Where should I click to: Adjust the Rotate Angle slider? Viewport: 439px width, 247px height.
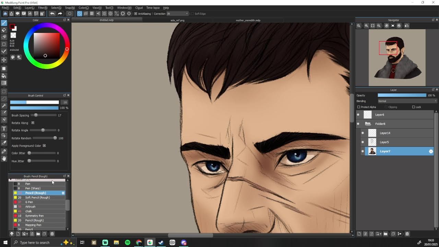click(43, 130)
